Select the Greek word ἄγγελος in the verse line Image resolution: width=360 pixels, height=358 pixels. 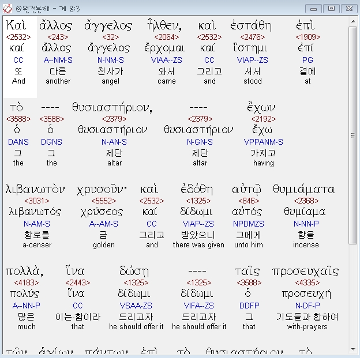pyautogui.click(x=108, y=26)
